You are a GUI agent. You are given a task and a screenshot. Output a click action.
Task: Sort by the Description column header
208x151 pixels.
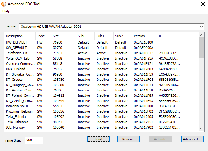[x=14, y=36]
